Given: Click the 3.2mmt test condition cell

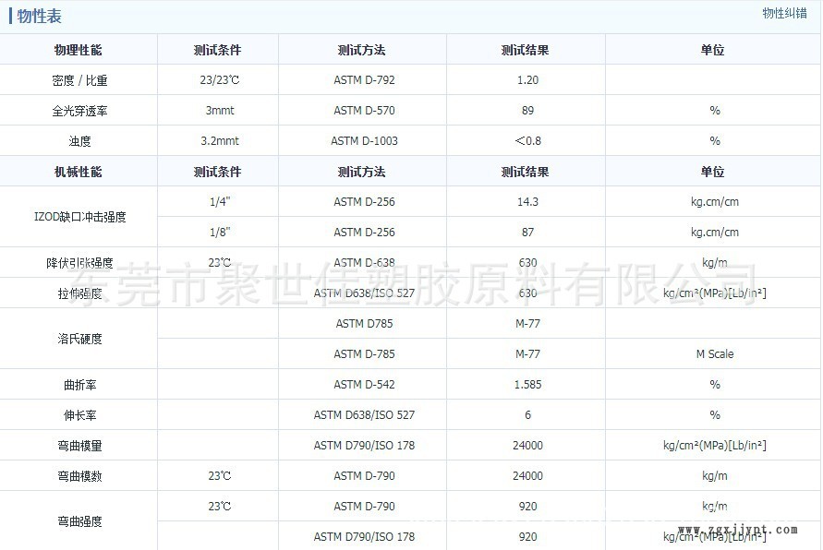Looking at the screenshot, I should (x=218, y=141).
